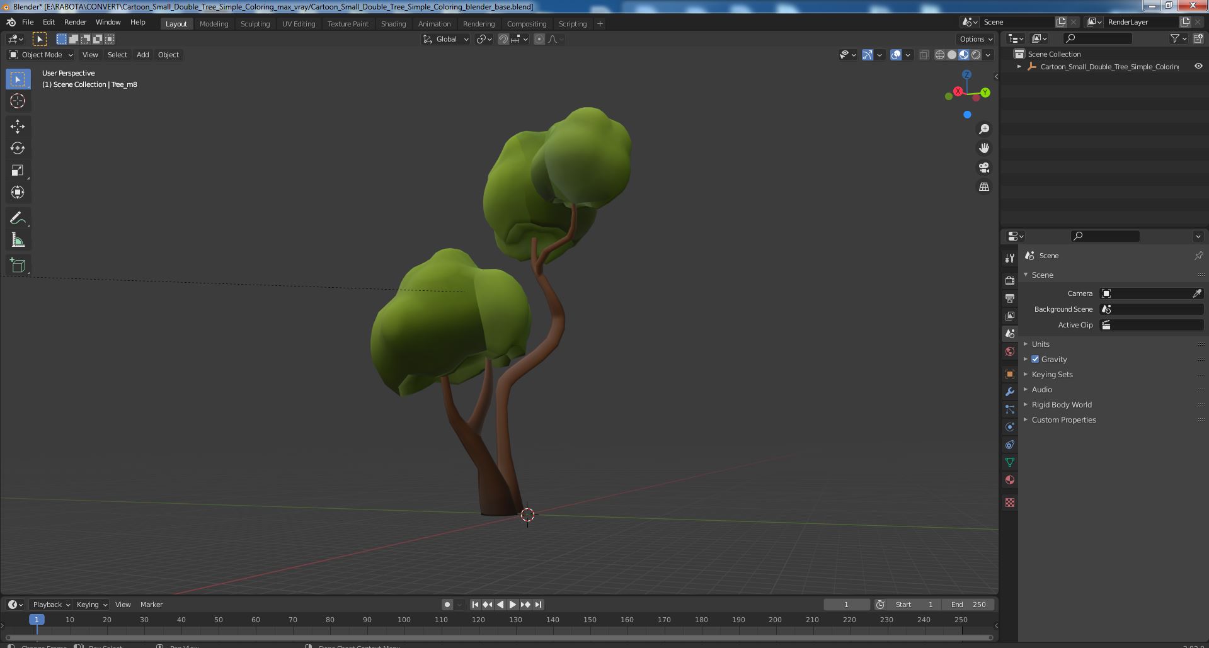The image size is (1209, 648).
Task: Open the Object properties tab
Action: (1010, 374)
